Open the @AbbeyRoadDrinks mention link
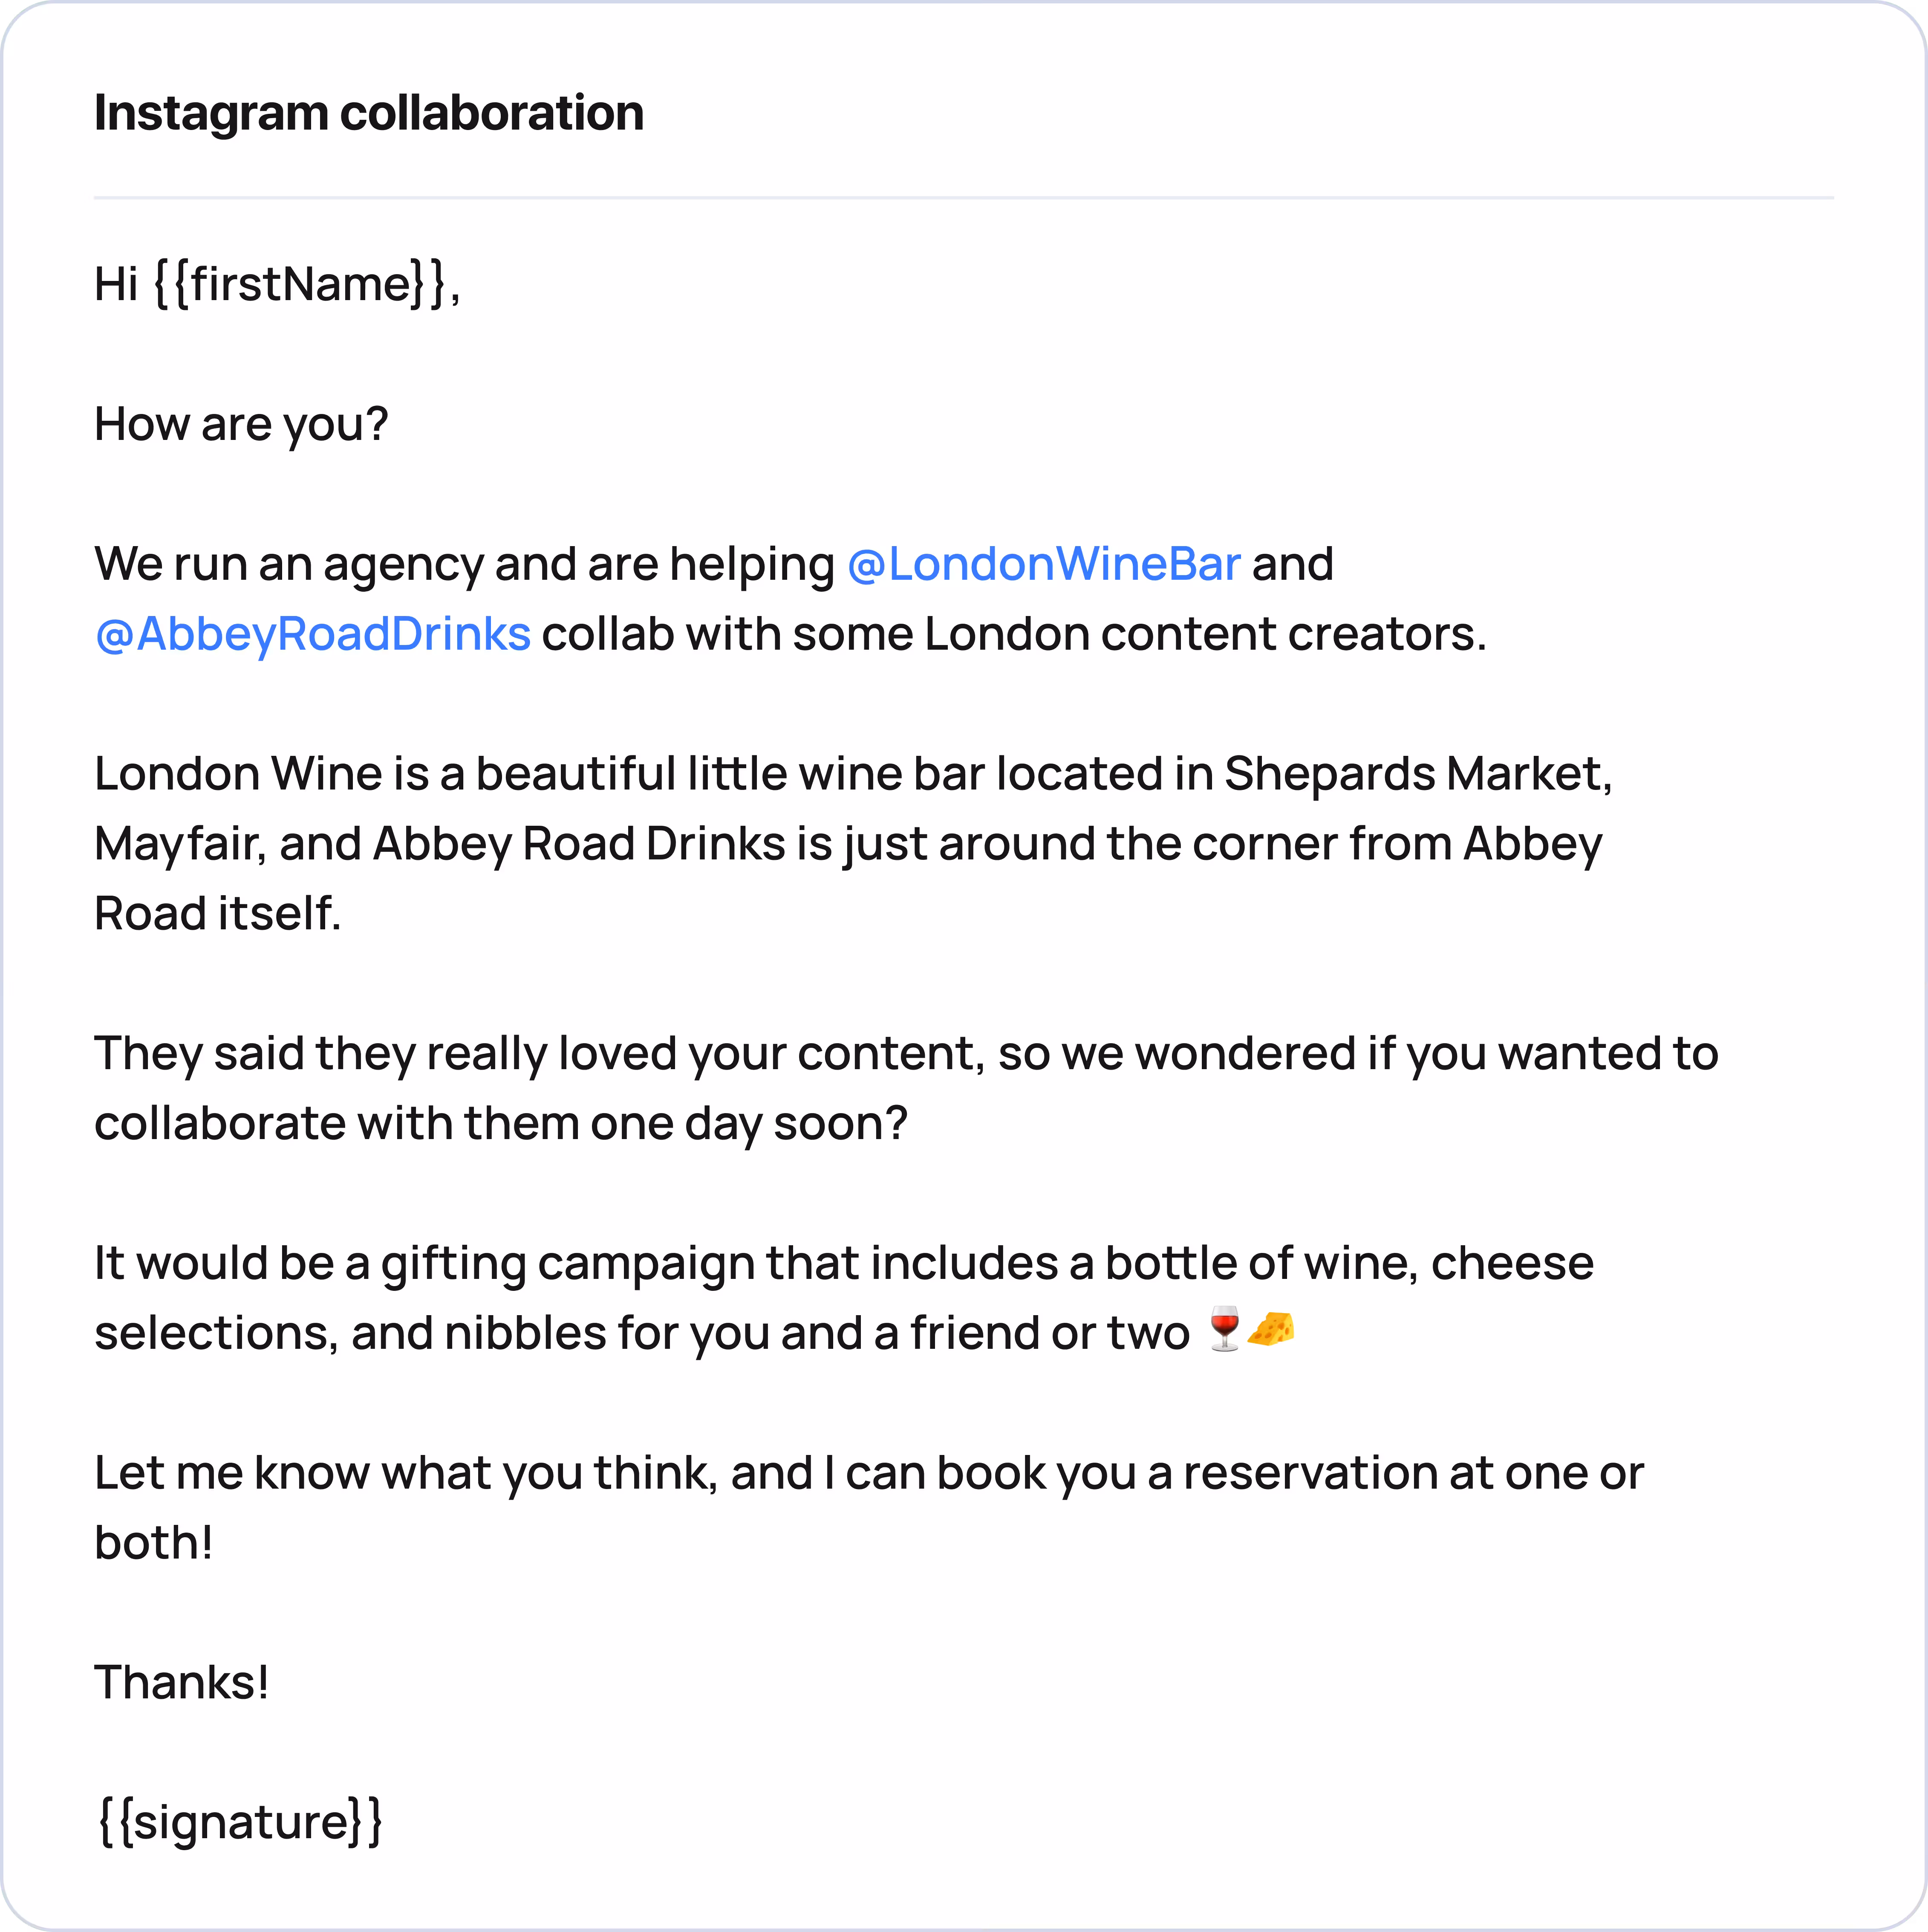Screen dimensions: 1928x1932 point(312,634)
